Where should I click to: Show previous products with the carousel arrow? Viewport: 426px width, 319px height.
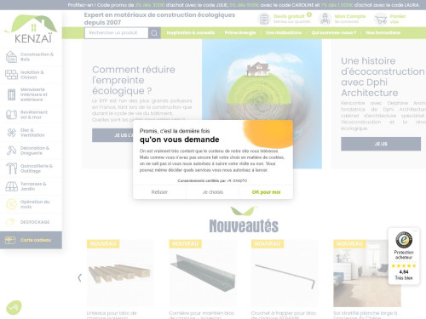(x=80, y=277)
